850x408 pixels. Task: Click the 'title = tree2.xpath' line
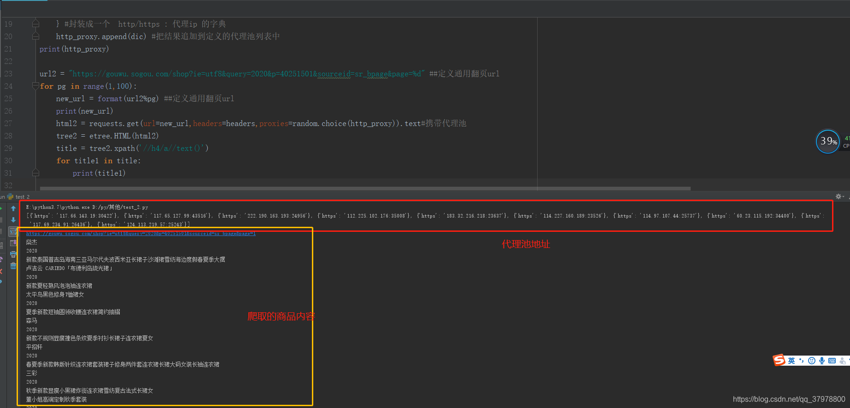coord(132,148)
